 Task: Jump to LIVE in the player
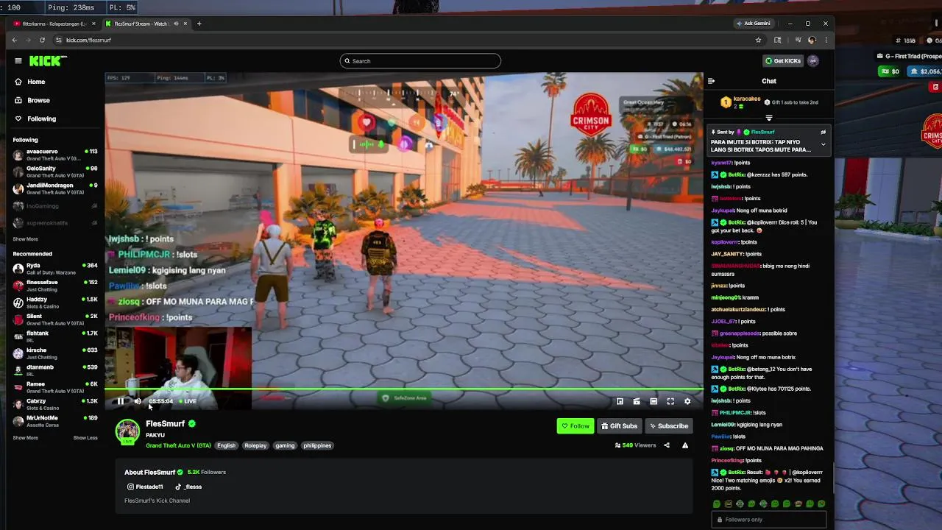point(187,401)
